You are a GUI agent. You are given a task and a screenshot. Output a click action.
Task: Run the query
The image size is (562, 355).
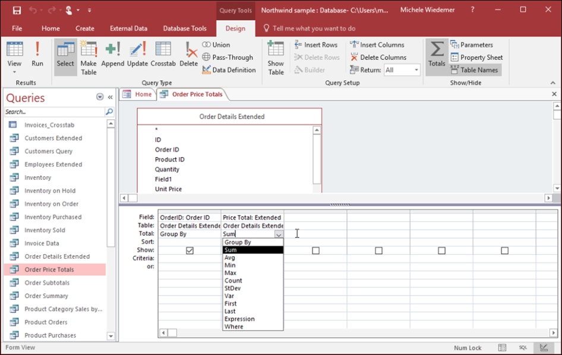[x=37, y=55]
